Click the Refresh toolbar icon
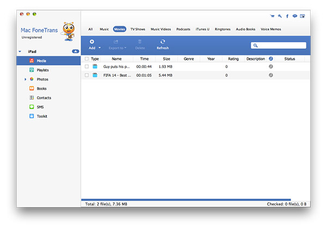Screen dimensions: 327x230 coord(162,41)
